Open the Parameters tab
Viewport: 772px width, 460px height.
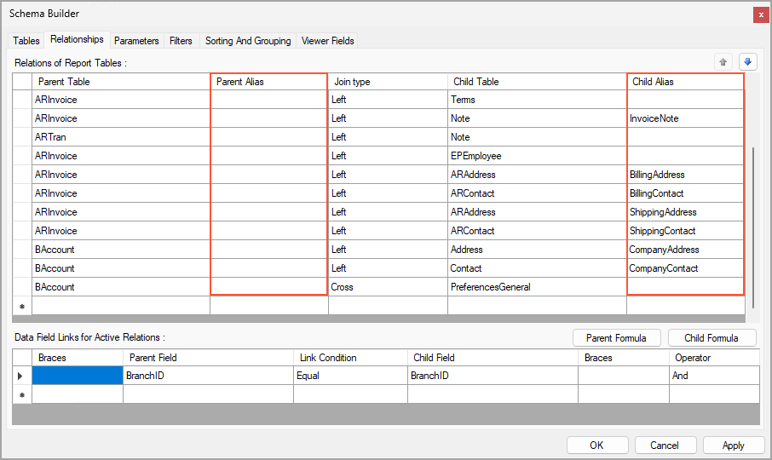(x=136, y=41)
